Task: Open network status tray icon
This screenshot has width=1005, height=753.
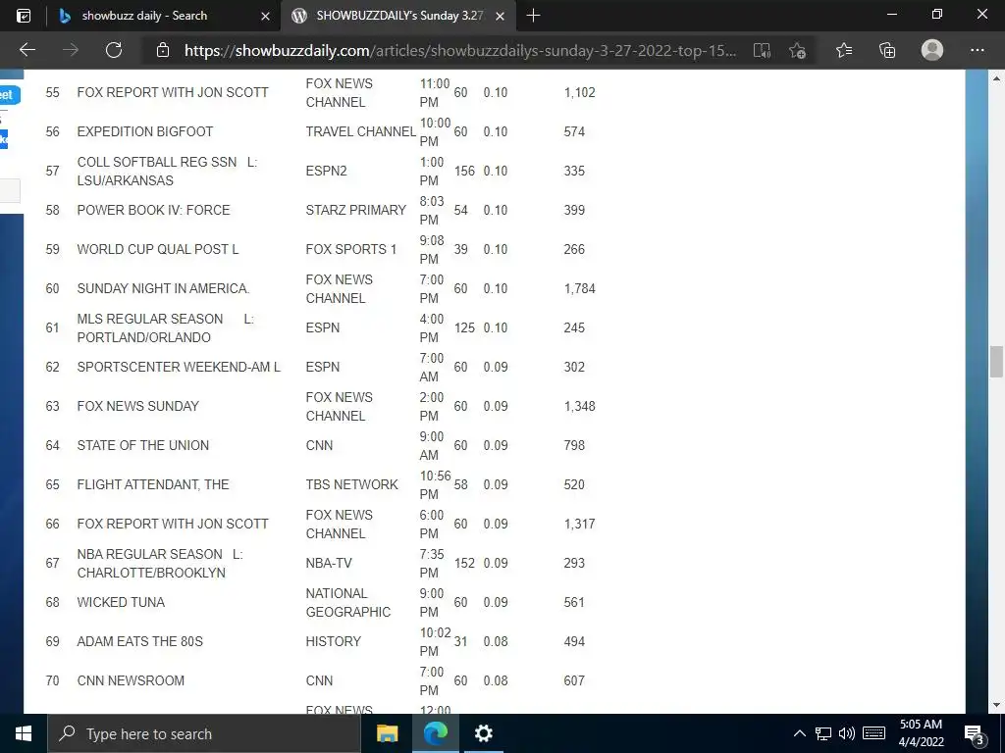Action: [823, 733]
